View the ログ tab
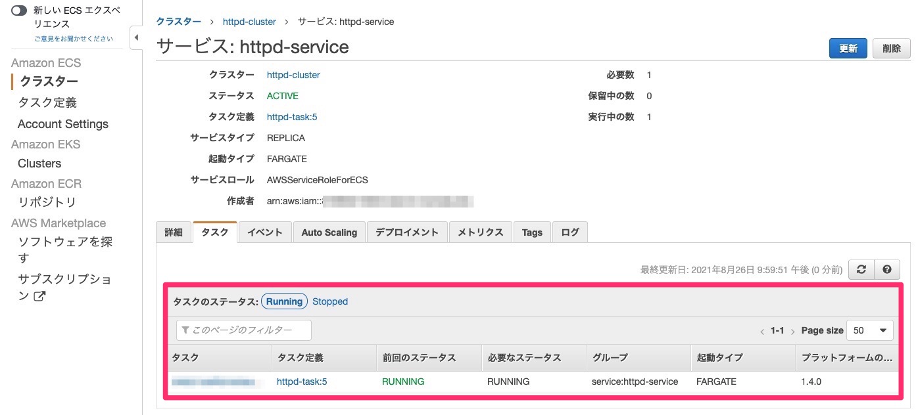This screenshot has height=415, width=918. click(x=569, y=232)
